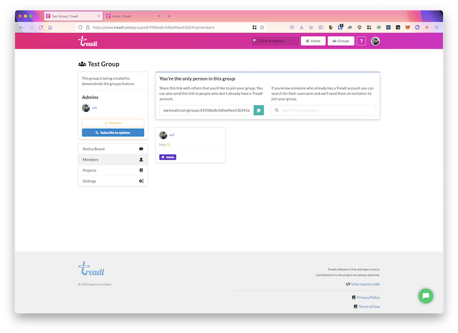
Task: Save page to Pocket
Action: [292, 27]
